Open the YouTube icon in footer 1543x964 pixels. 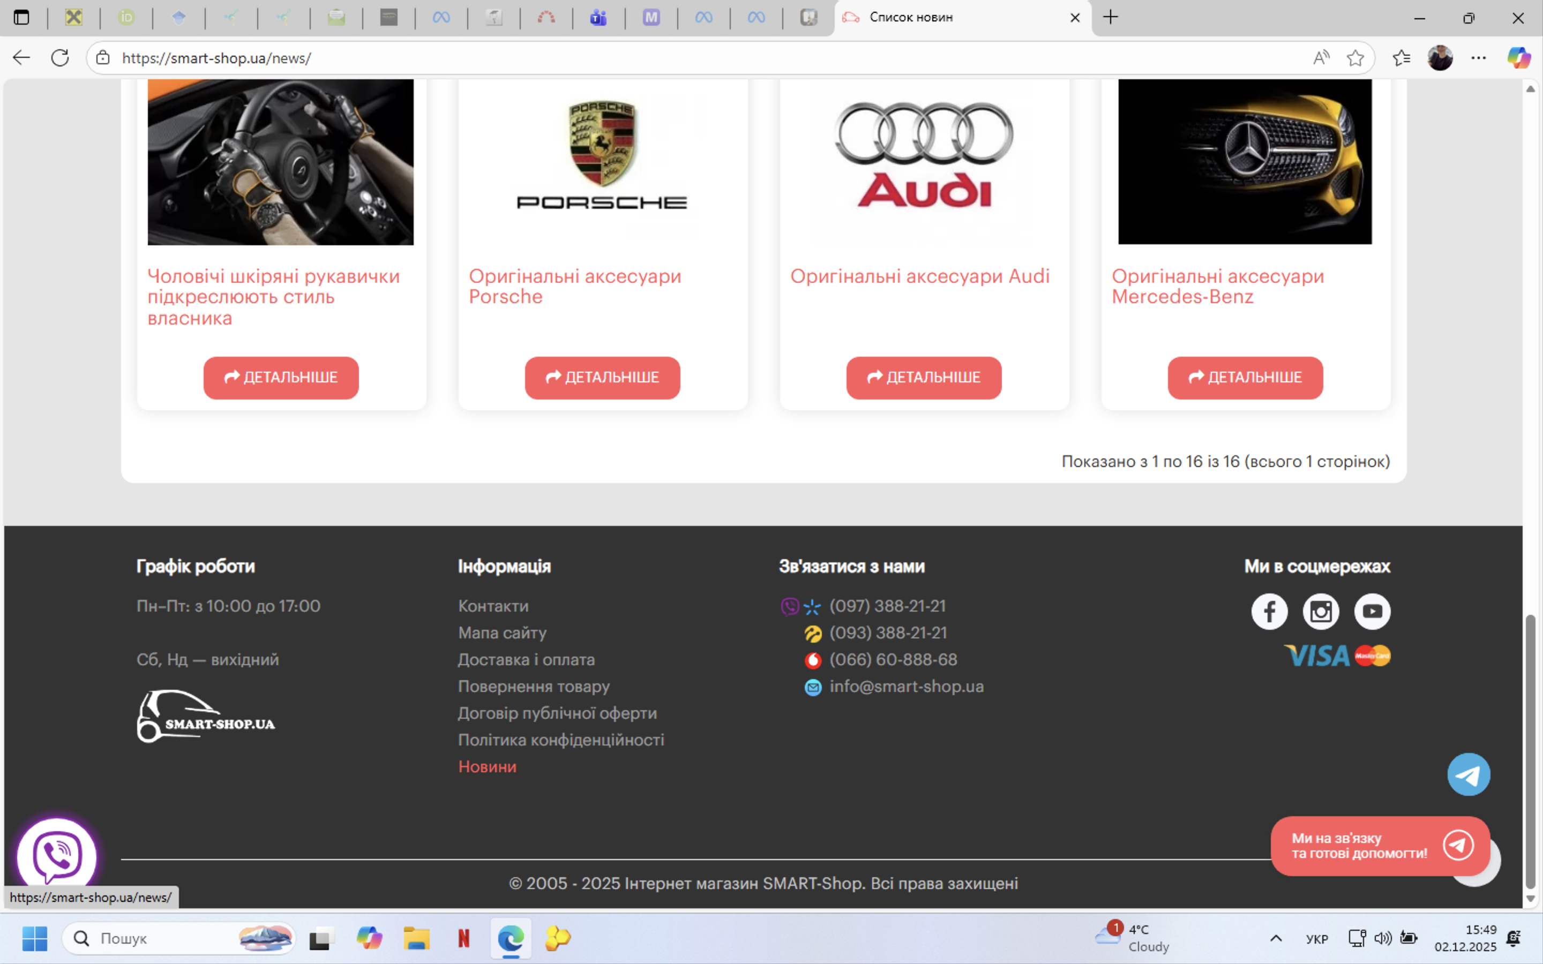(1372, 612)
